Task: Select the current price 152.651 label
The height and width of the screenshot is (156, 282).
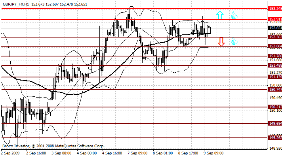Action: coord(275,28)
